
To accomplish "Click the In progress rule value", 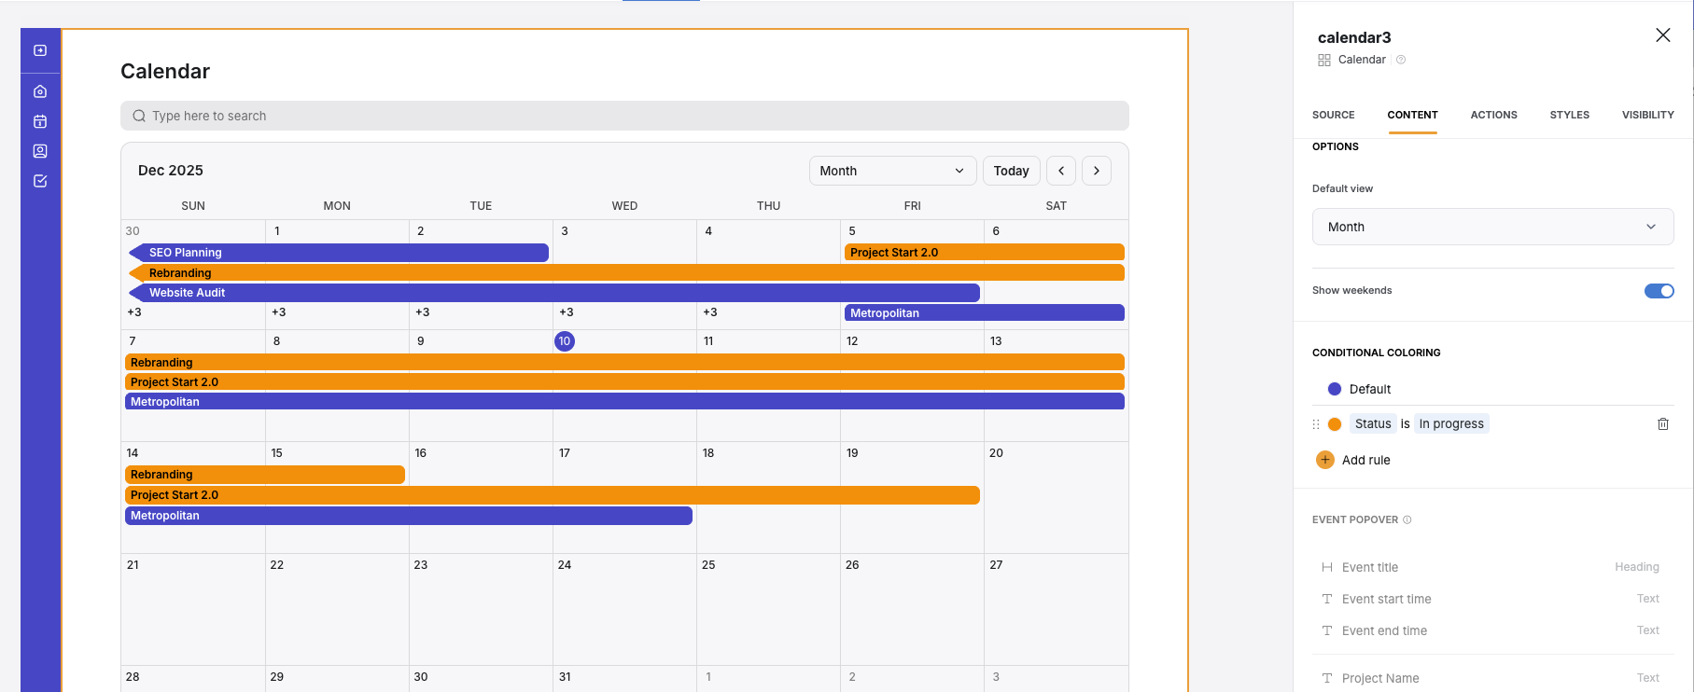I will (x=1450, y=423).
